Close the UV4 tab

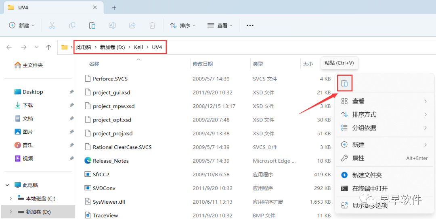[95, 8]
